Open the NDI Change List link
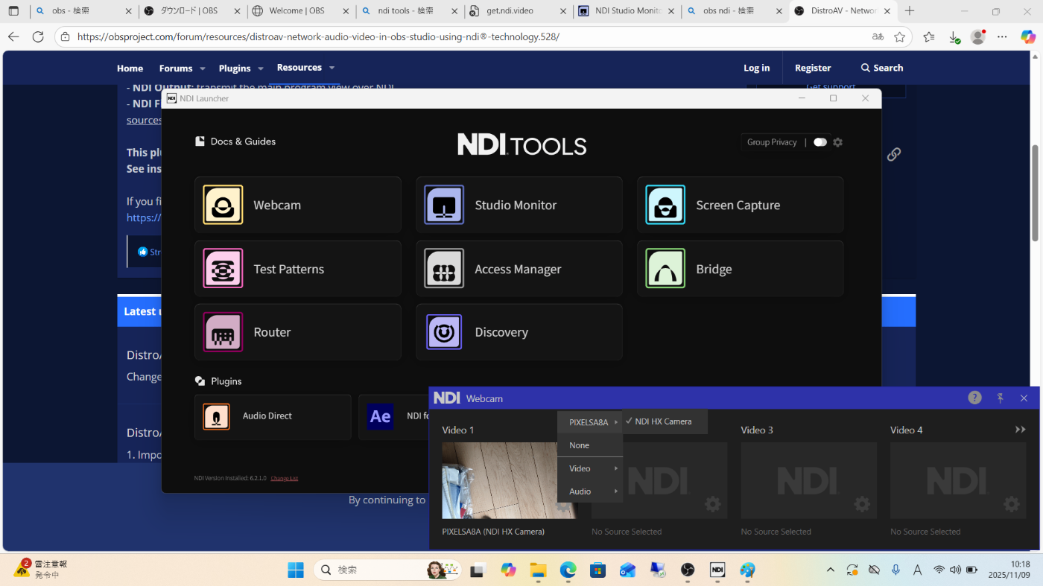The image size is (1043, 586). click(285, 478)
